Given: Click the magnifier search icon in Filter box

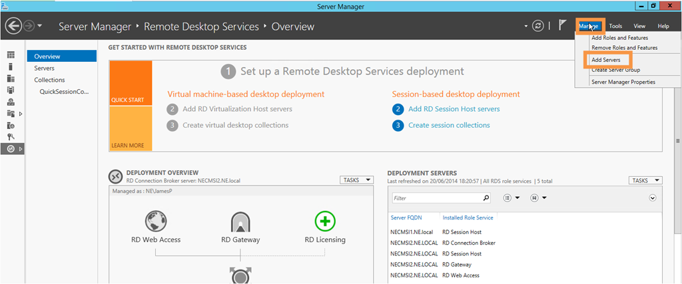Looking at the screenshot, I should [486, 198].
